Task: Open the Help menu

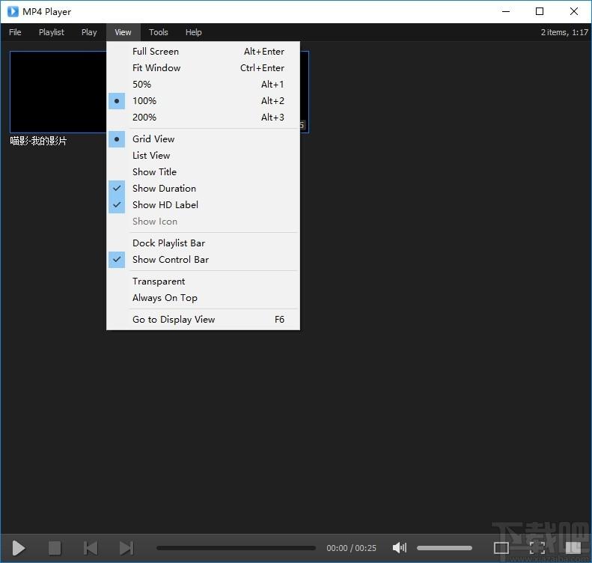Action: click(x=194, y=32)
